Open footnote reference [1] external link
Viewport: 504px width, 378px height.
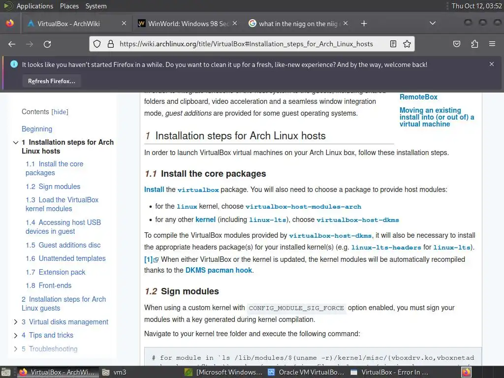[151, 259]
